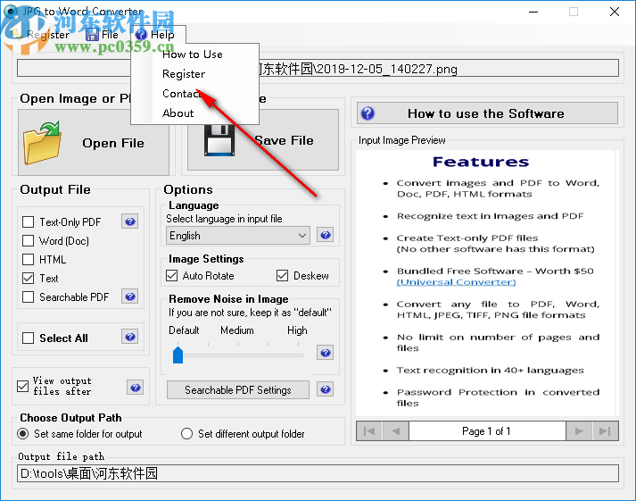Go to next preview page
The height and width of the screenshot is (501, 636).
click(x=579, y=430)
